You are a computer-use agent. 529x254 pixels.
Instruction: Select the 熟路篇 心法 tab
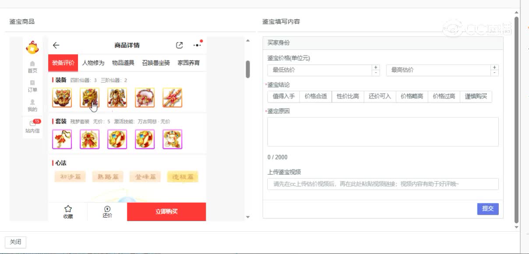pyautogui.click(x=108, y=177)
